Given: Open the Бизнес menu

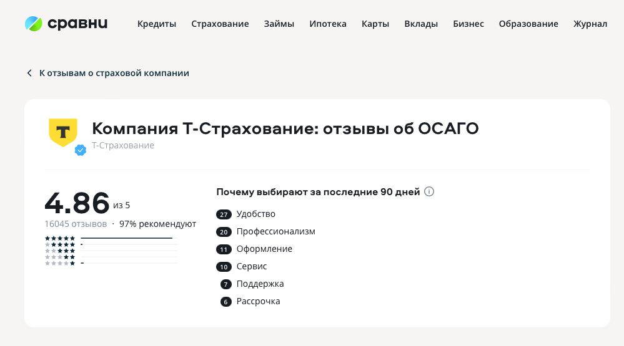Looking at the screenshot, I should [x=468, y=24].
